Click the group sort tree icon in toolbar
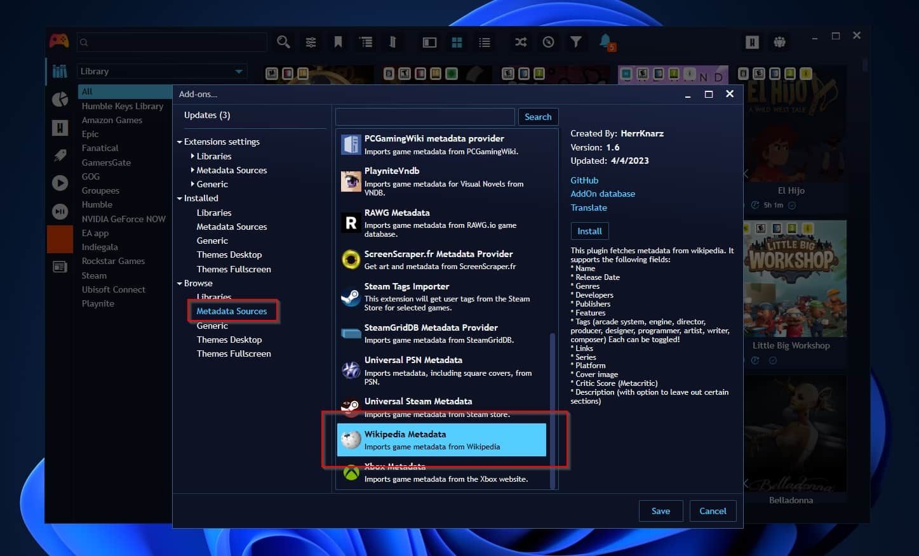Screen dimensions: 919x556 pos(366,42)
